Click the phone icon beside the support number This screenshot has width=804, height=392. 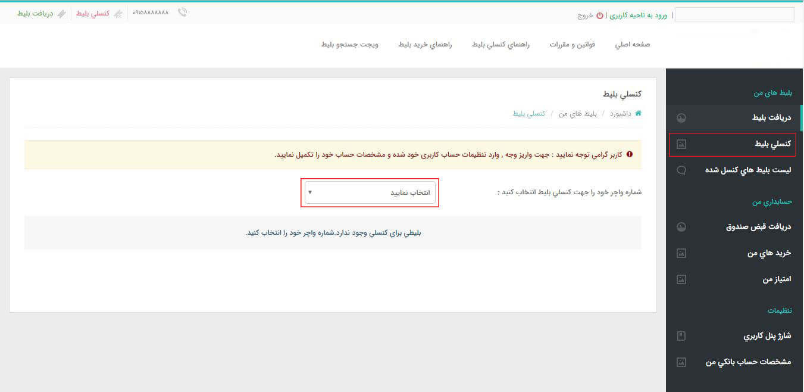pos(183,12)
